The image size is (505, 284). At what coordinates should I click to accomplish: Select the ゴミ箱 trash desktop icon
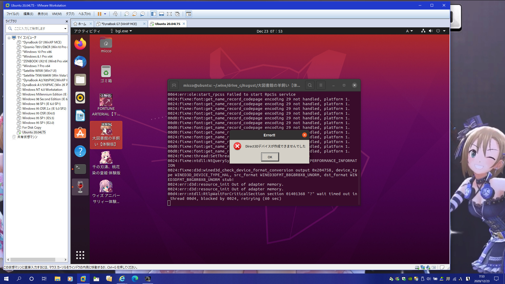tap(106, 74)
